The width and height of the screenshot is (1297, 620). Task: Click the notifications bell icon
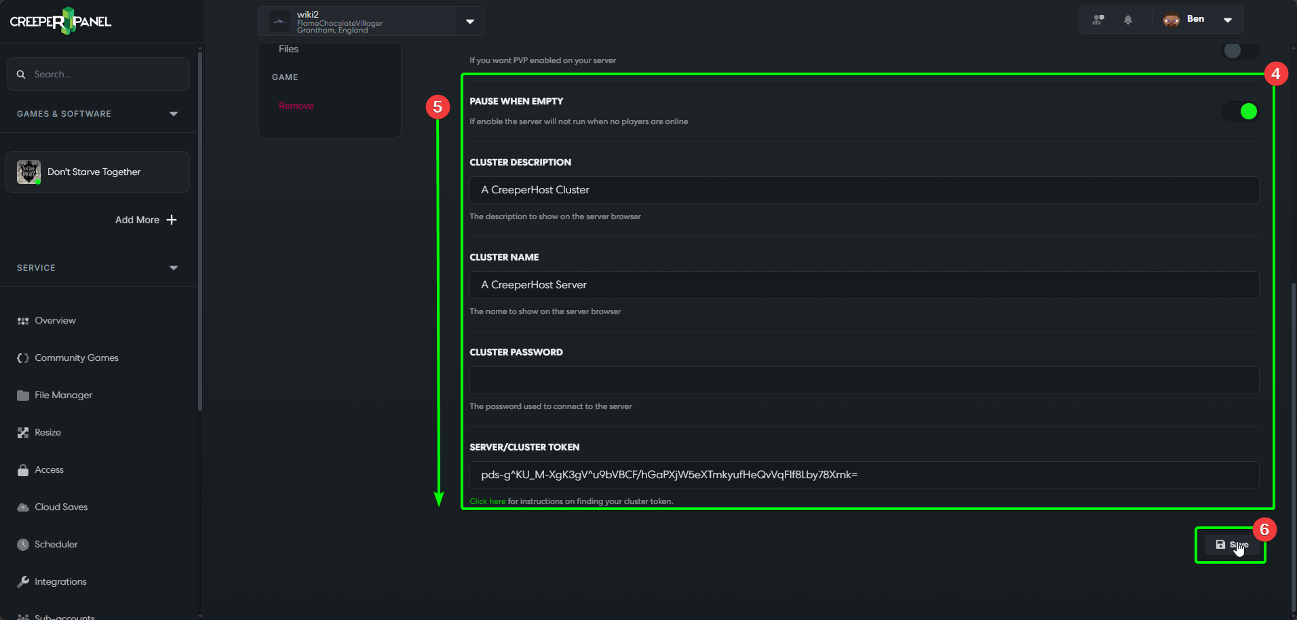pyautogui.click(x=1128, y=20)
